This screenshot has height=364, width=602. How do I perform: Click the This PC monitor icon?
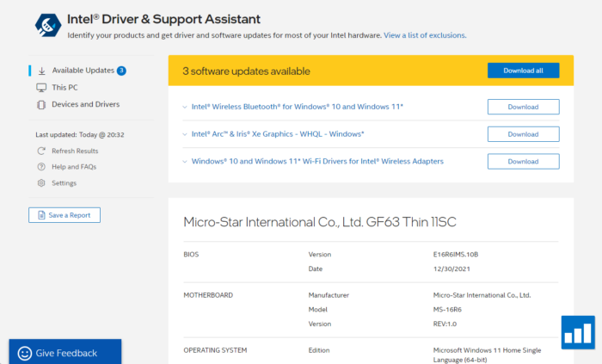tap(41, 88)
